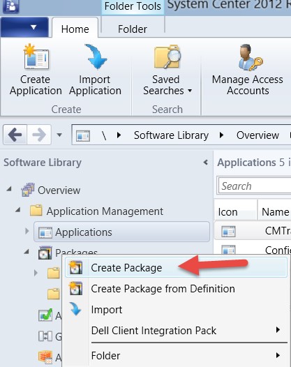
Task: Collapse the Application Management tree node
Action: 17,210
